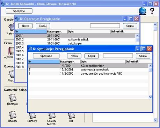160x128 pixels.
Task: Click the blue globe HansaWorld icon
Action: pos(142,11)
